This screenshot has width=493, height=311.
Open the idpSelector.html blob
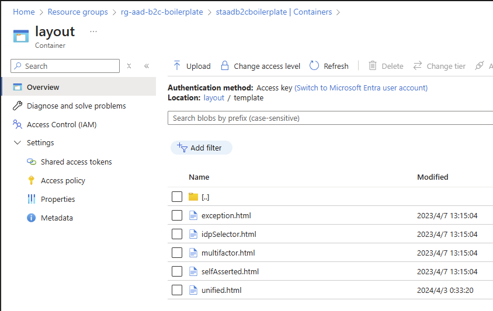[x=228, y=235]
